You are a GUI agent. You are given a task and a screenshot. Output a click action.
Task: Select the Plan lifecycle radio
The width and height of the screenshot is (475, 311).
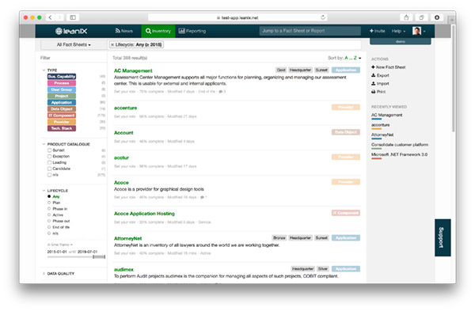pyautogui.click(x=49, y=203)
